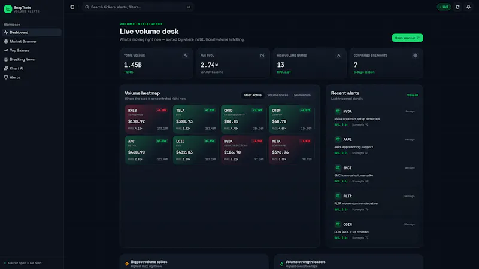Click the Chart AI sidebar icon
Image resolution: width=479 pixels, height=269 pixels.
(x=6, y=68)
